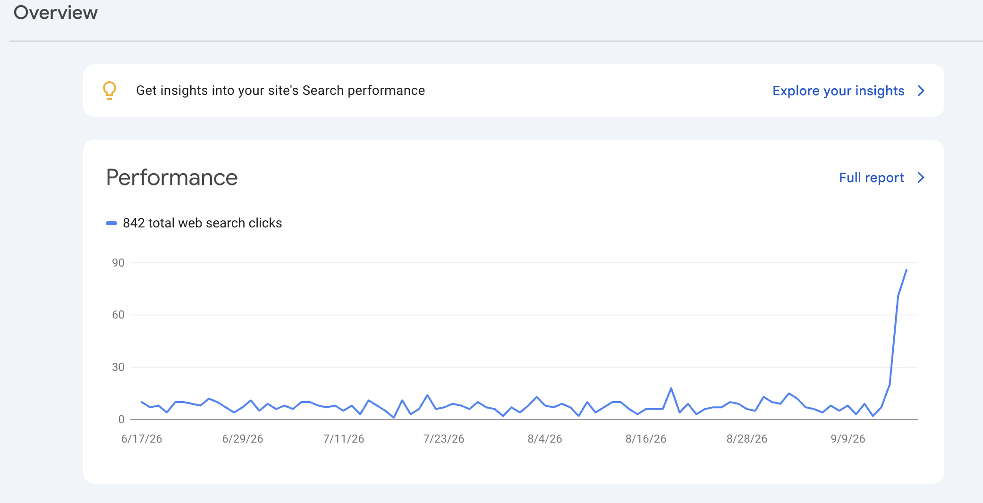Open the Performance Full report link
This screenshot has height=503, width=983.
871,177
